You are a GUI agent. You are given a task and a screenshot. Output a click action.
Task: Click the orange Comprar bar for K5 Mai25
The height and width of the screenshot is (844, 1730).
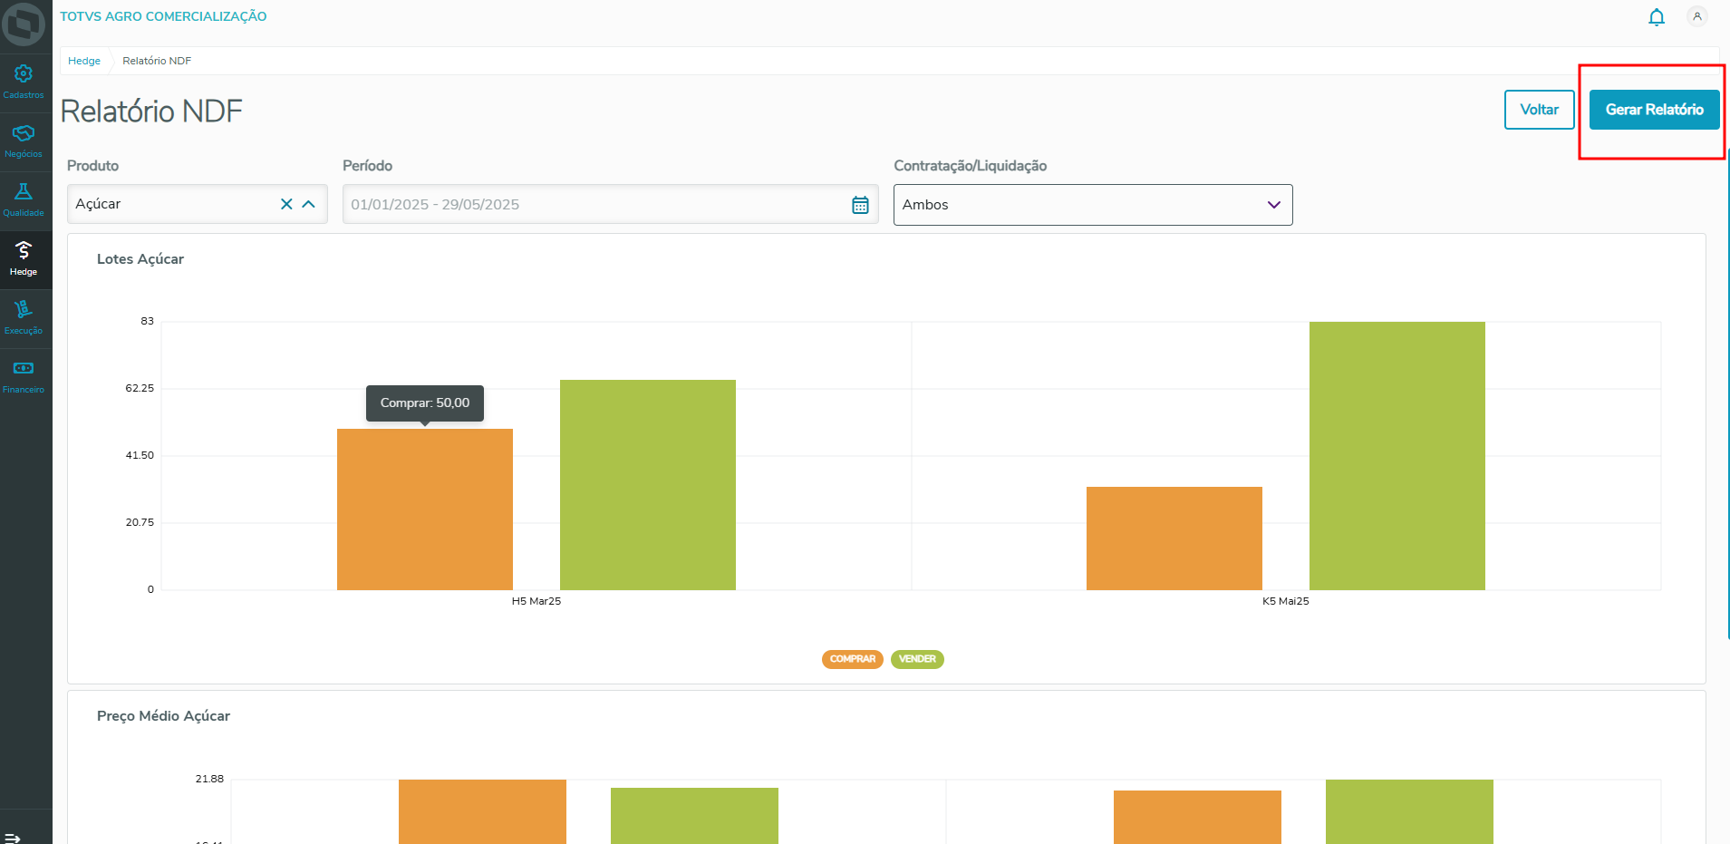[x=1174, y=538]
